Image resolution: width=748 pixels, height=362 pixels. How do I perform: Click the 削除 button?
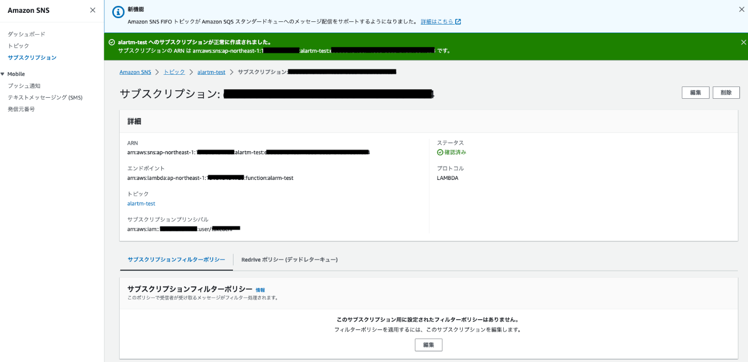point(726,92)
